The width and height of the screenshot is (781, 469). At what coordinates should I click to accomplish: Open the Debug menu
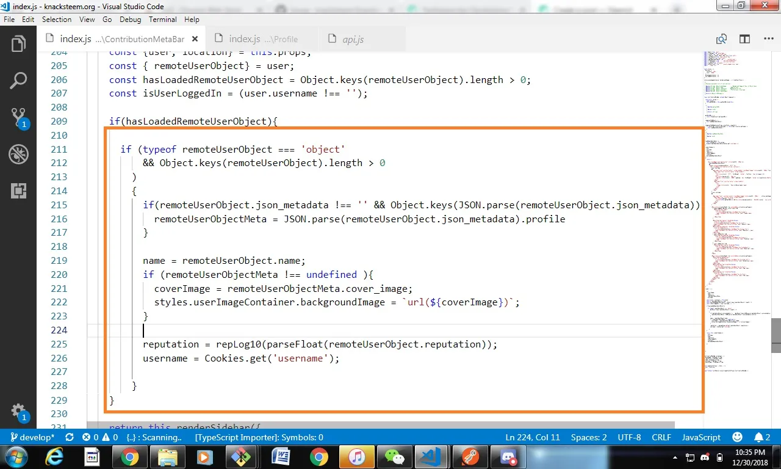click(x=131, y=20)
